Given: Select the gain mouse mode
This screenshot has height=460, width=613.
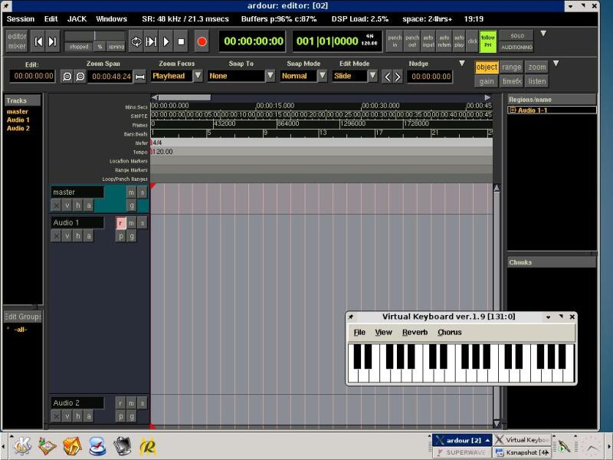Looking at the screenshot, I should click(x=487, y=82).
